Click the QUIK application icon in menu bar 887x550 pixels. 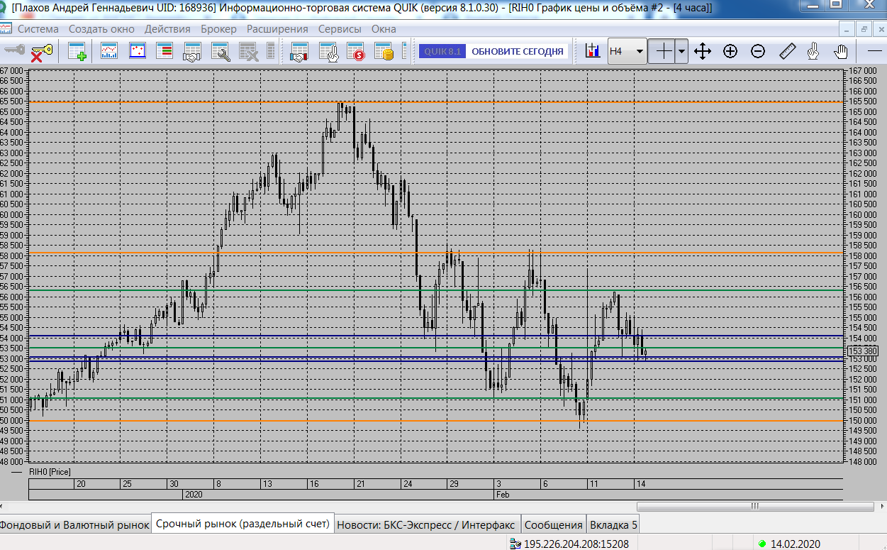click(6, 29)
